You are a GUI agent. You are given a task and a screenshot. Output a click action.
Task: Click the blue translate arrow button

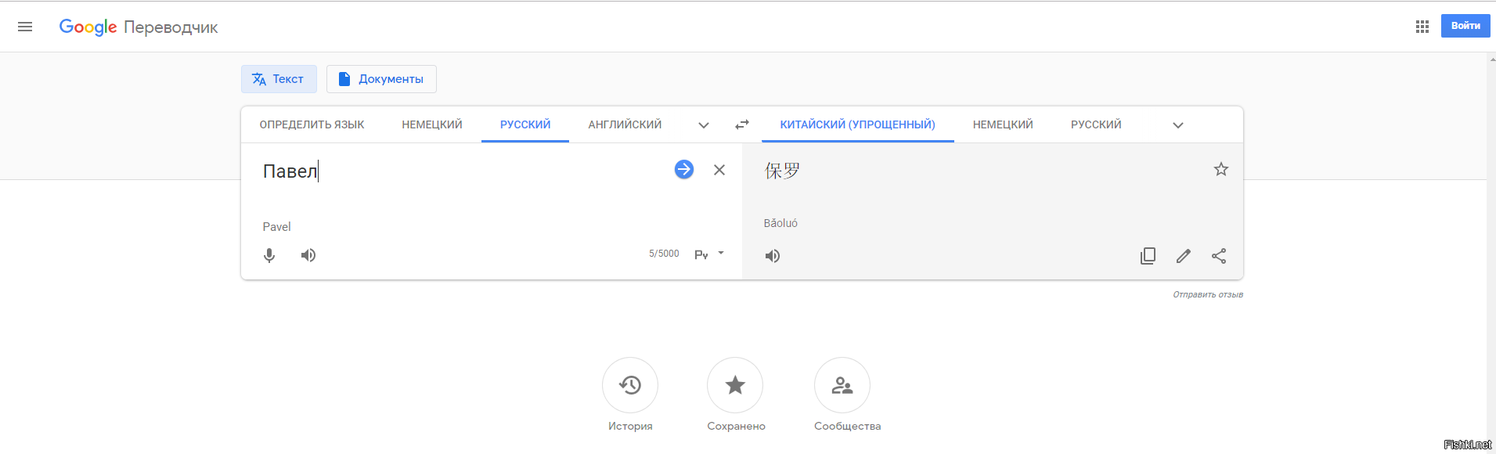[683, 170]
